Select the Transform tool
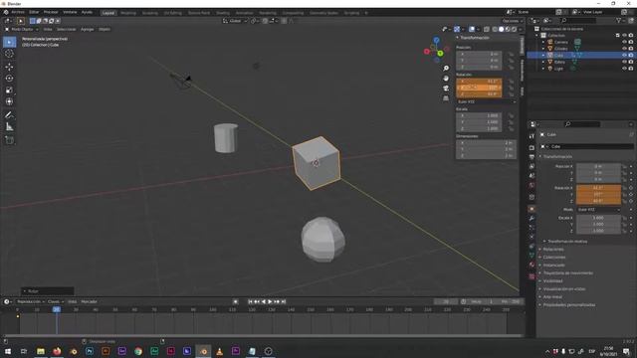 point(9,101)
